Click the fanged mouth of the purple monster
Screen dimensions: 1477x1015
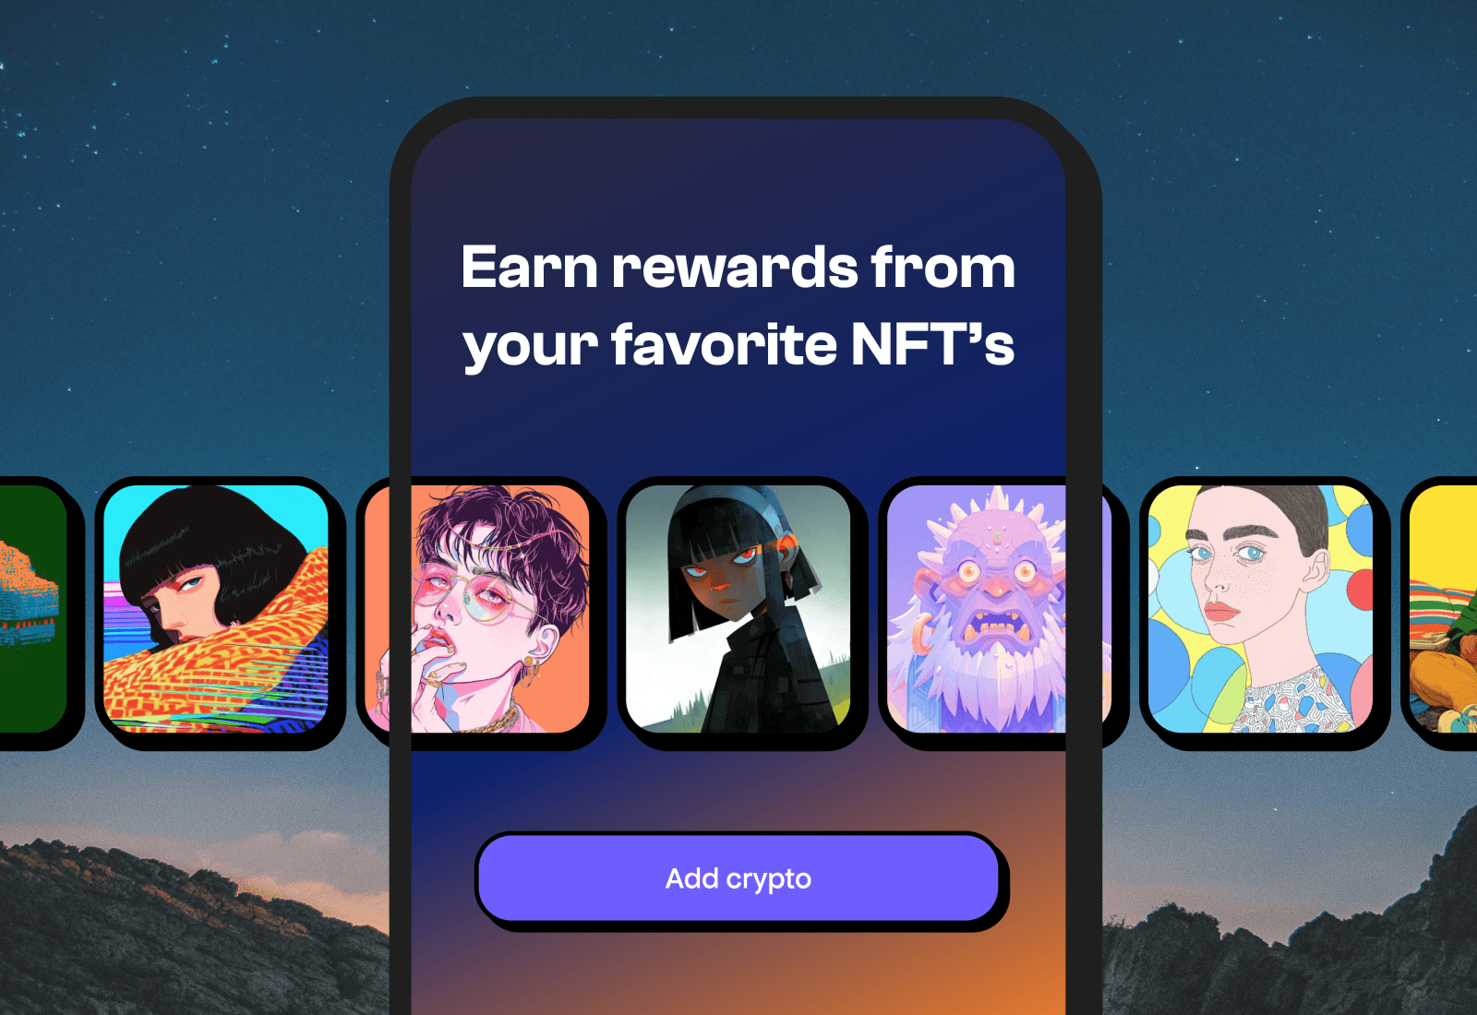[999, 628]
